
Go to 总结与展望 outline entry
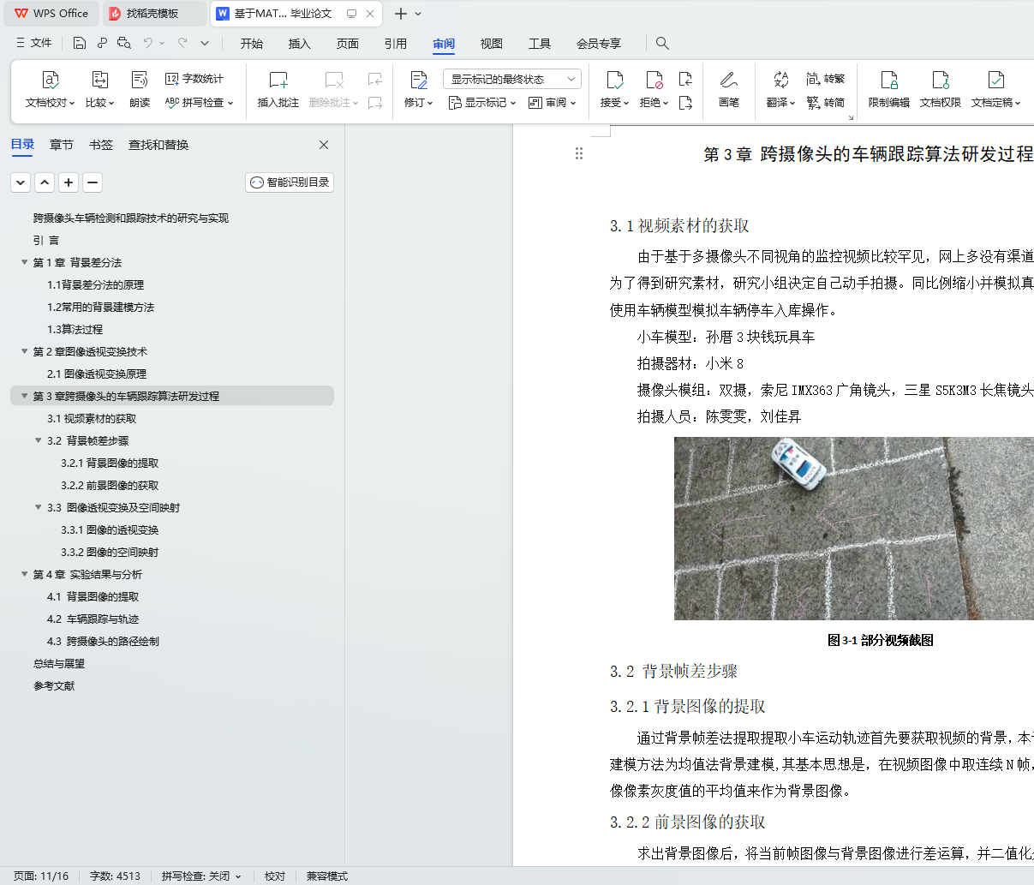pyautogui.click(x=59, y=663)
